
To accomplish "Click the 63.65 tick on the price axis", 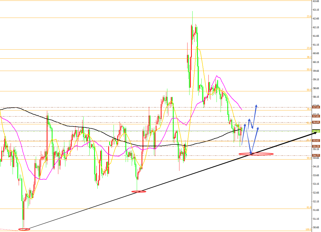I will click(x=316, y=1).
